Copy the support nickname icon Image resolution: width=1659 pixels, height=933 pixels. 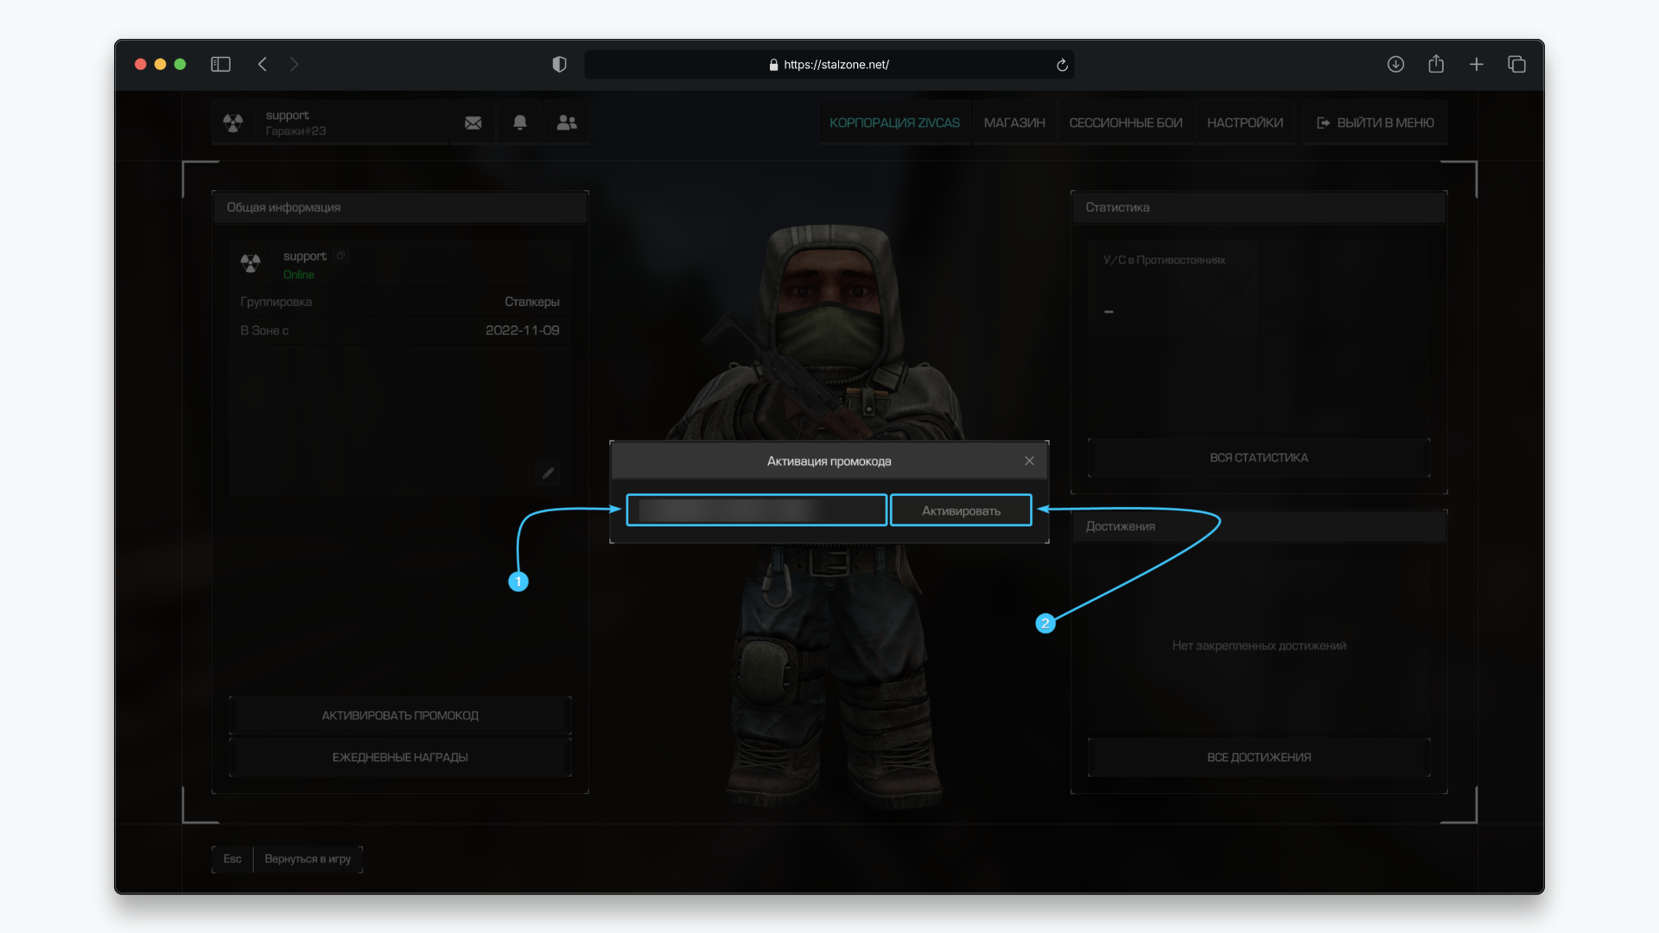(340, 256)
